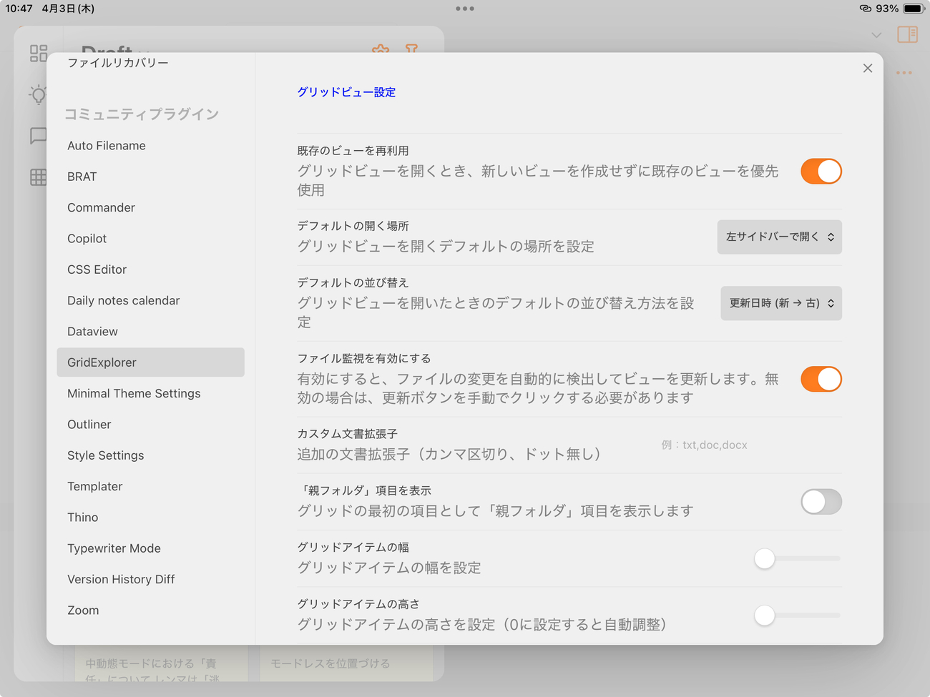Go to Style Settings plugin options
Screen dimensions: 930x697
click(105, 455)
